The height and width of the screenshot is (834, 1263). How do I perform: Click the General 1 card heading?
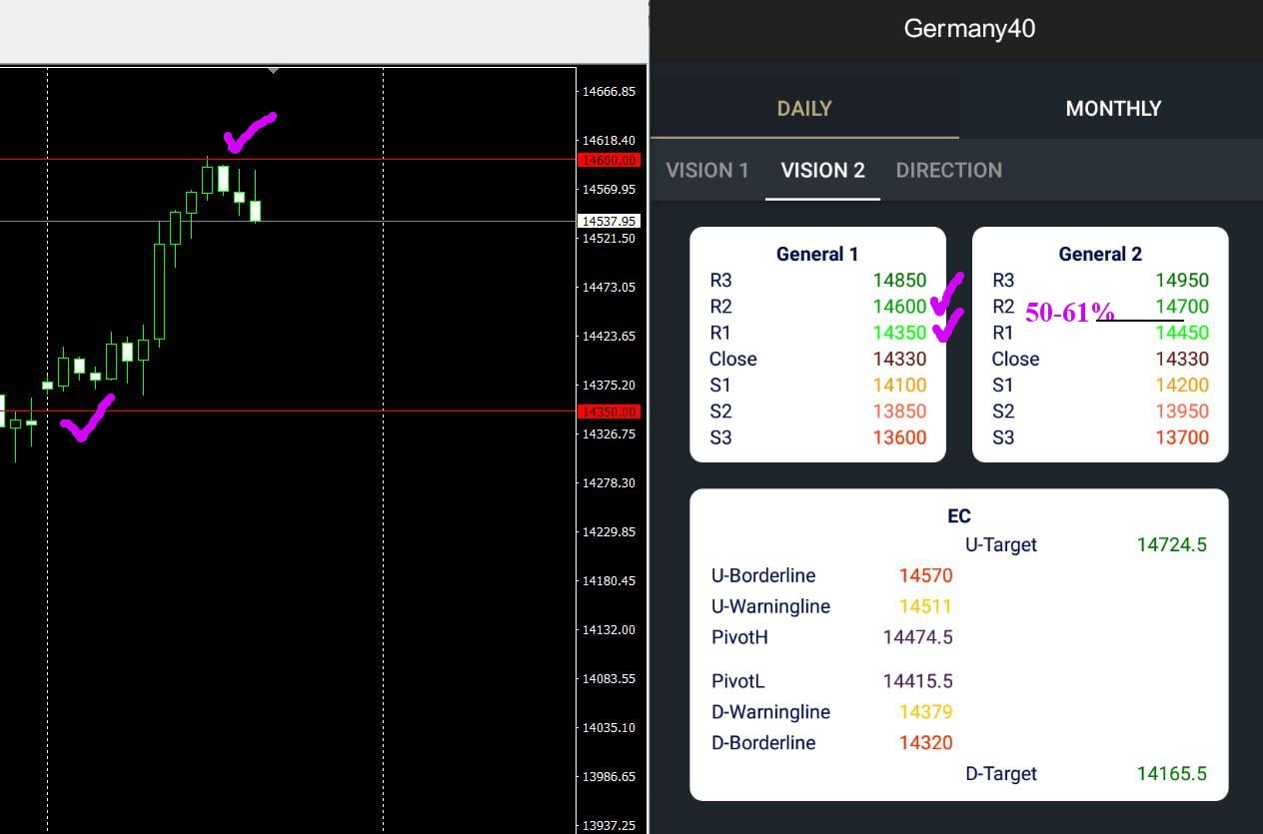coord(816,254)
